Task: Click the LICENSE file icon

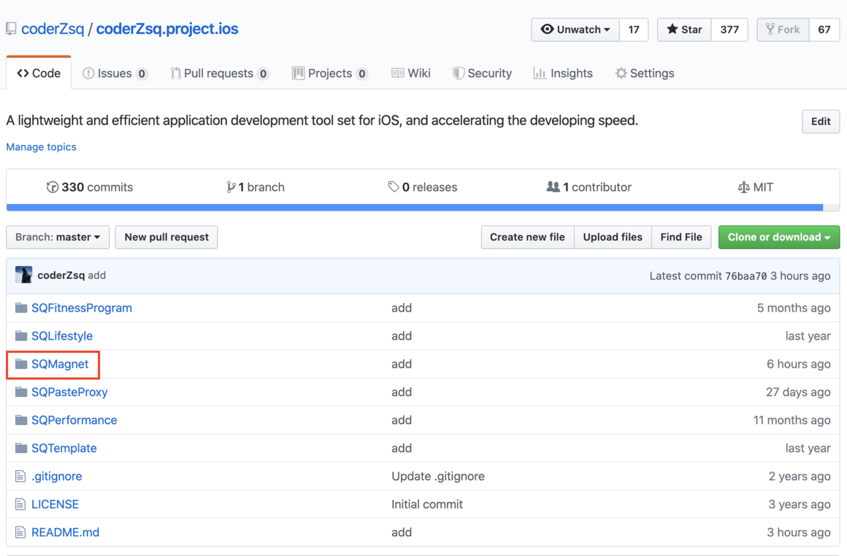Action: (20, 504)
